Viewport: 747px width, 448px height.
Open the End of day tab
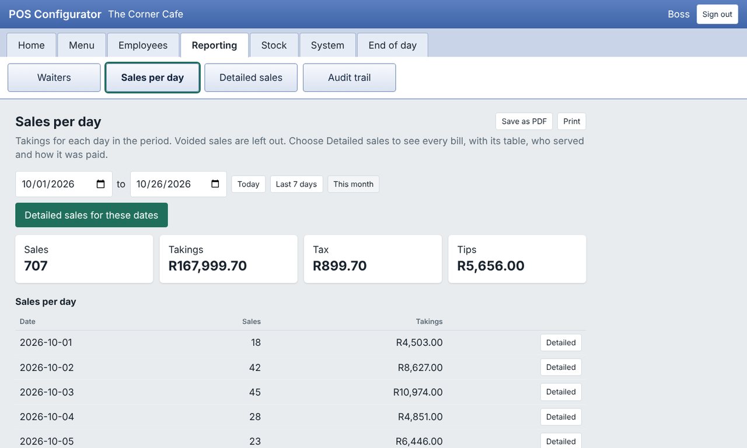click(393, 45)
